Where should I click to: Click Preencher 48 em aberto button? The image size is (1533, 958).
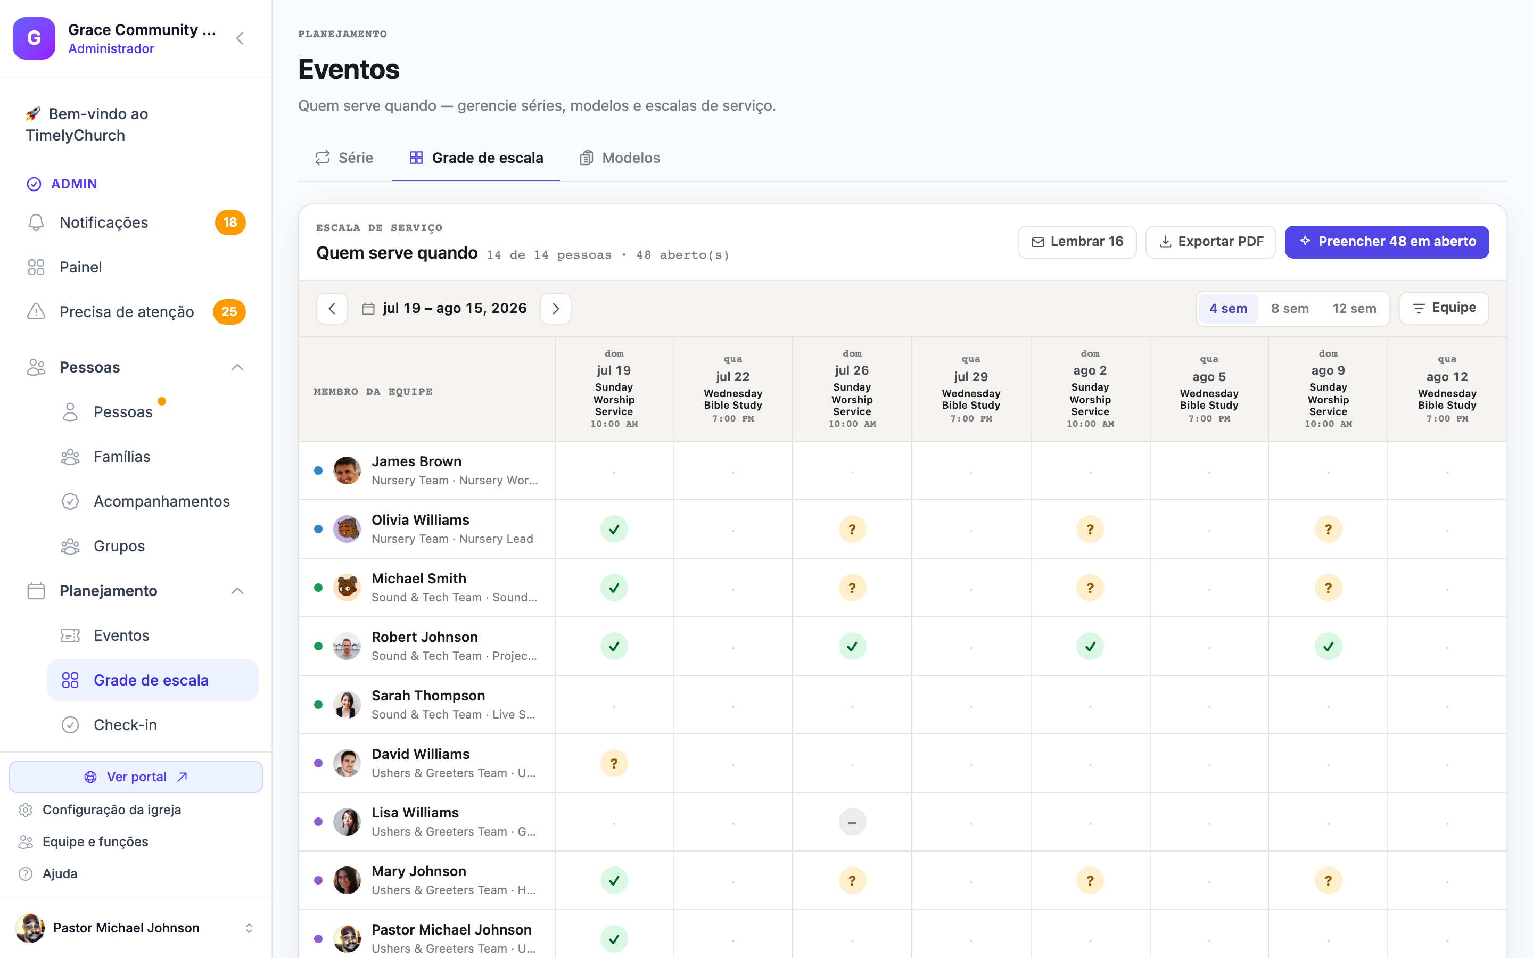(x=1387, y=242)
